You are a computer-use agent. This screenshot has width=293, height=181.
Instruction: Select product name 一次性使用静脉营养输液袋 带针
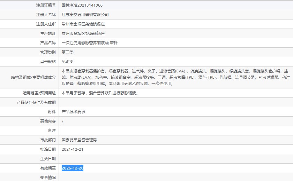tap(90, 43)
